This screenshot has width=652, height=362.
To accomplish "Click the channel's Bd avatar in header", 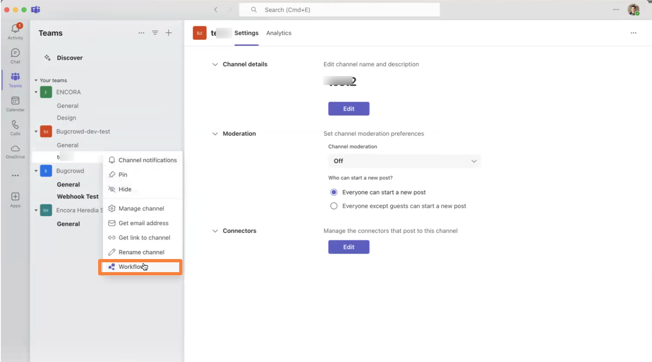I will (x=200, y=33).
